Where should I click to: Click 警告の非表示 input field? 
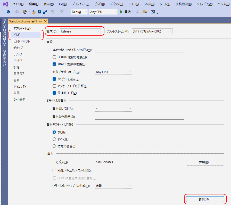click(139, 117)
